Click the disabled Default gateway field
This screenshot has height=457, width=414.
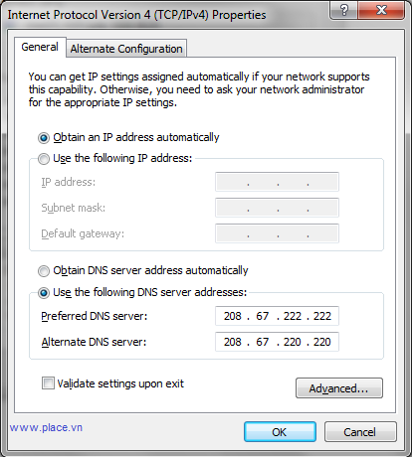tap(277, 233)
